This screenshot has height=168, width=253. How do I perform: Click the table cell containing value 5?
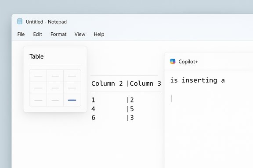pyautogui.click(x=132, y=109)
